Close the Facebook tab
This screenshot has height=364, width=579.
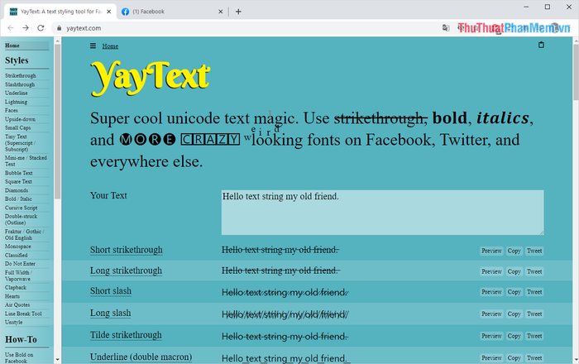coord(221,12)
